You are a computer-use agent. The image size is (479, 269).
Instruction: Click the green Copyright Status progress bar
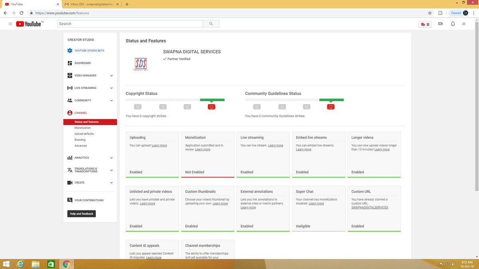[212, 100]
